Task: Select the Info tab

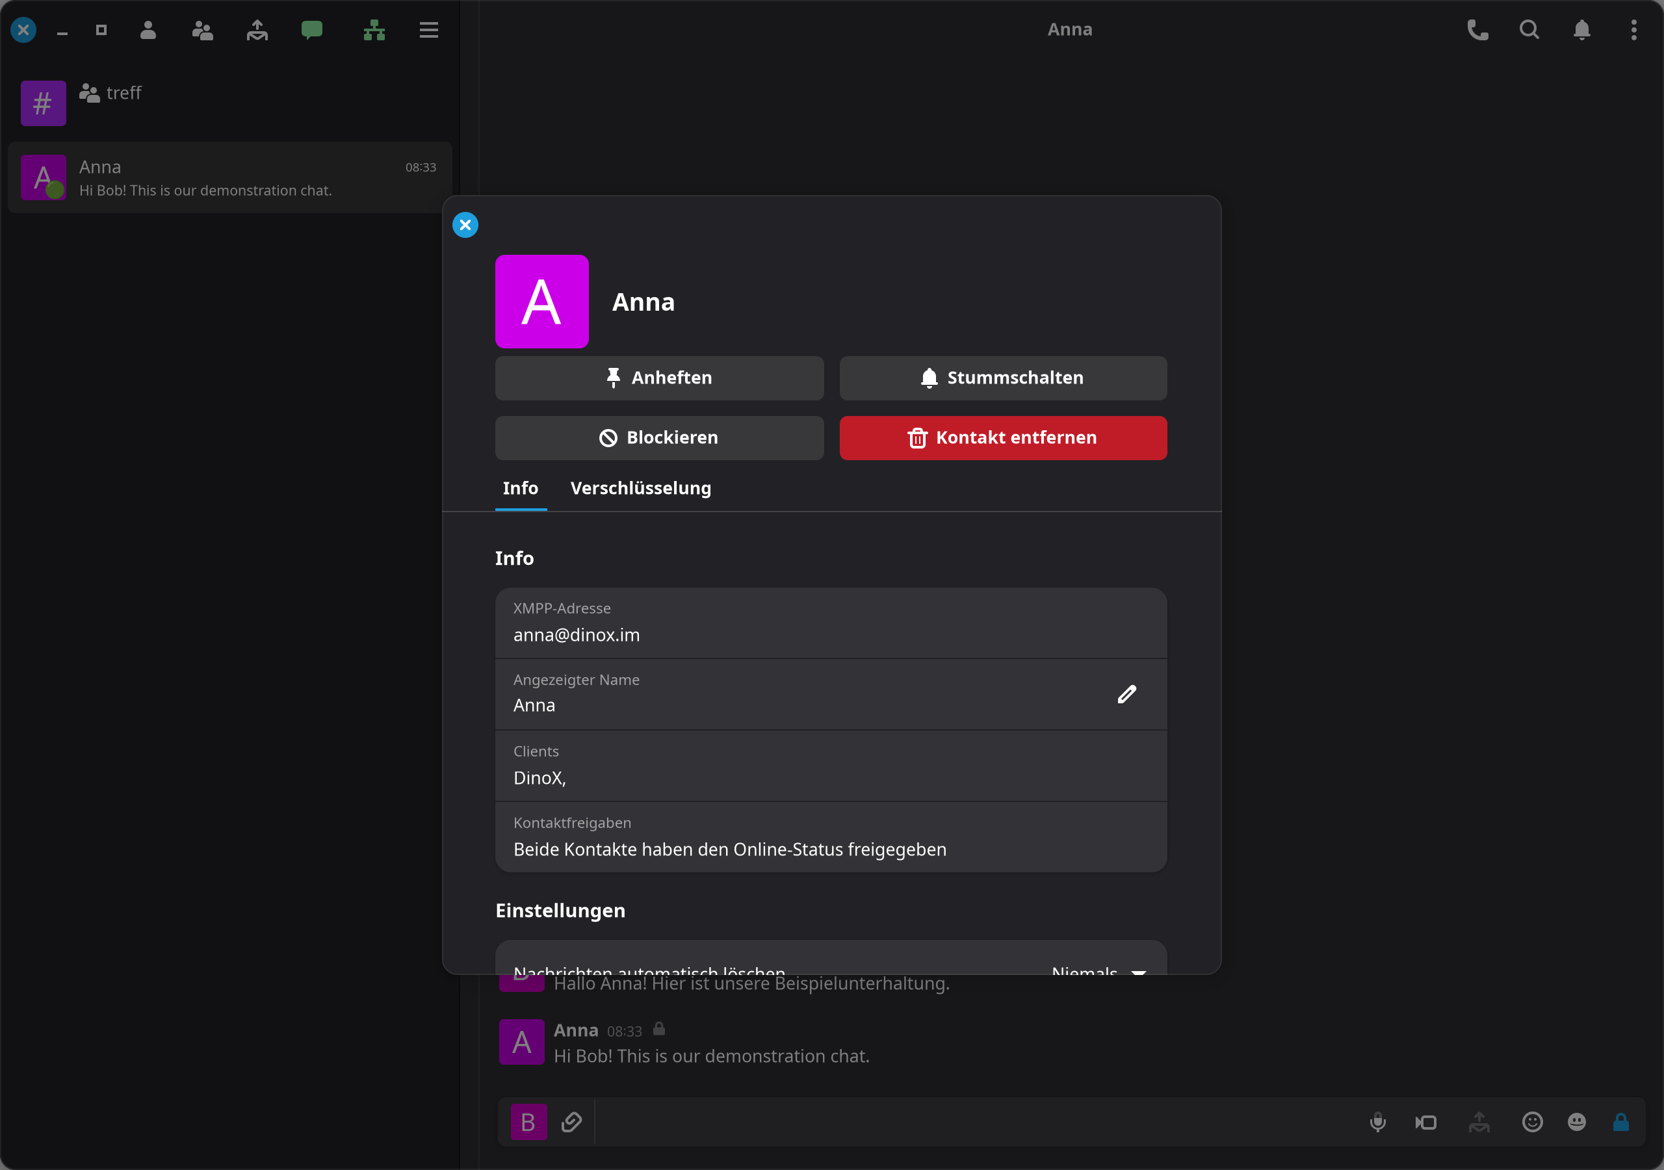Action: [521, 489]
